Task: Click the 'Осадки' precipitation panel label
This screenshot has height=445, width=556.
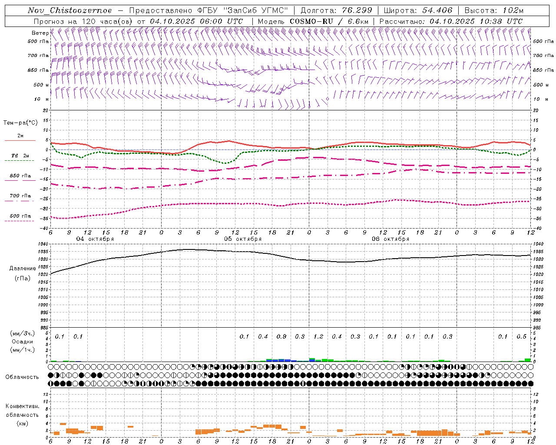Action: pyautogui.click(x=23, y=342)
